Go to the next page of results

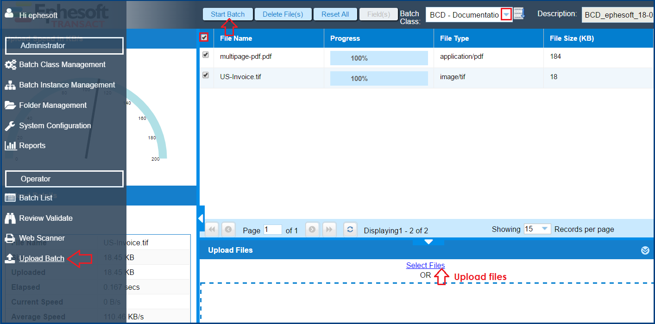pos(313,229)
